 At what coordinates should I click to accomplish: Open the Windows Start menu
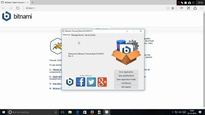point(4,112)
